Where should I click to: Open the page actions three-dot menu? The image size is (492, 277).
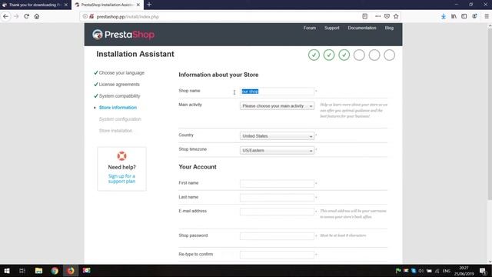377,16
